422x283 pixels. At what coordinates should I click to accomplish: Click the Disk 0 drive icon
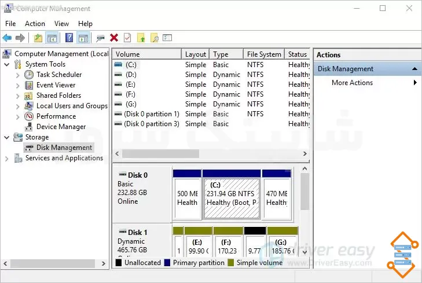tap(123, 175)
